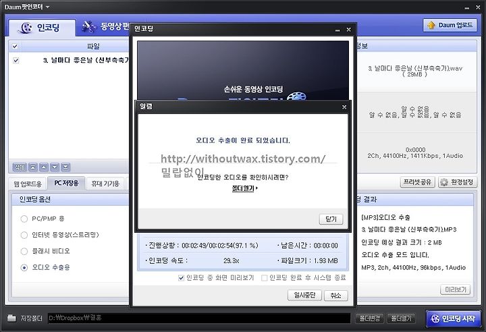Start encoding with 인코딩 시작 button
Viewport: 486px width, 332px height.
tap(453, 319)
